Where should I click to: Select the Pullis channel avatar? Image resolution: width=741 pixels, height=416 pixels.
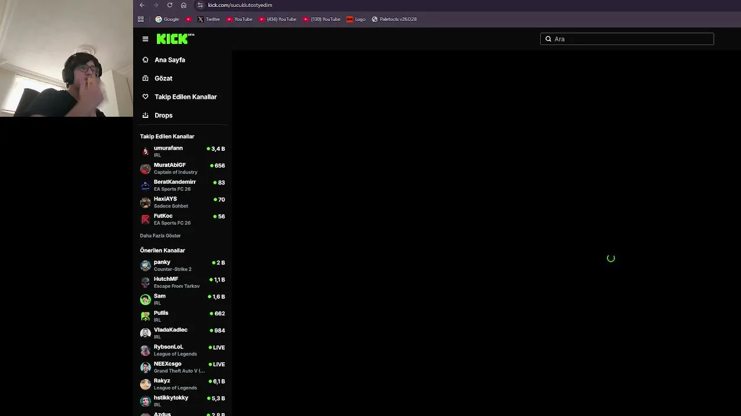[x=145, y=316]
